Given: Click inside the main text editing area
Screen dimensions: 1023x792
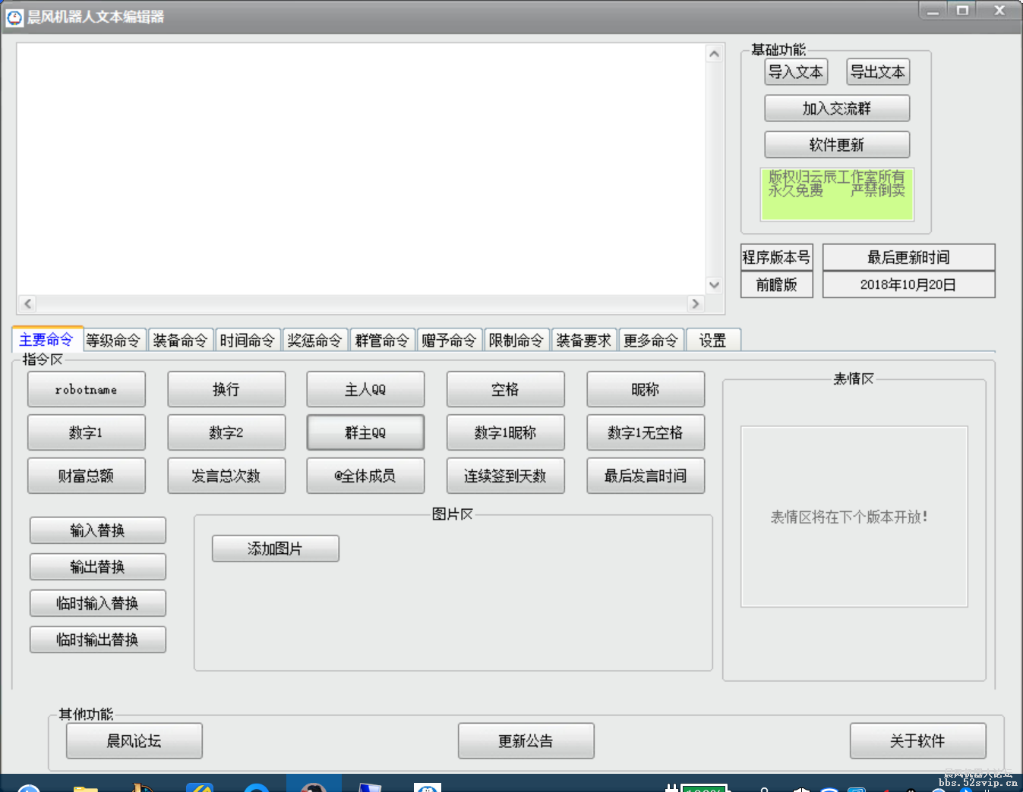Looking at the screenshot, I should coord(361,167).
